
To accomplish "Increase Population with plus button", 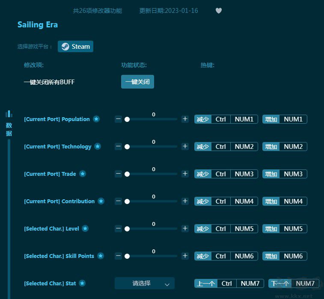I will pyautogui.click(x=185, y=119).
